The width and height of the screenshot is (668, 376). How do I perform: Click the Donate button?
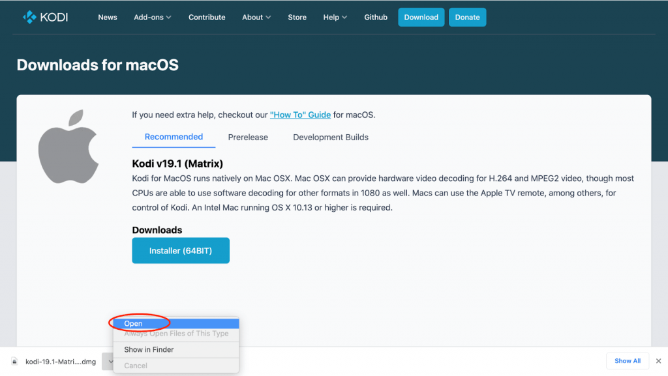pyautogui.click(x=467, y=18)
